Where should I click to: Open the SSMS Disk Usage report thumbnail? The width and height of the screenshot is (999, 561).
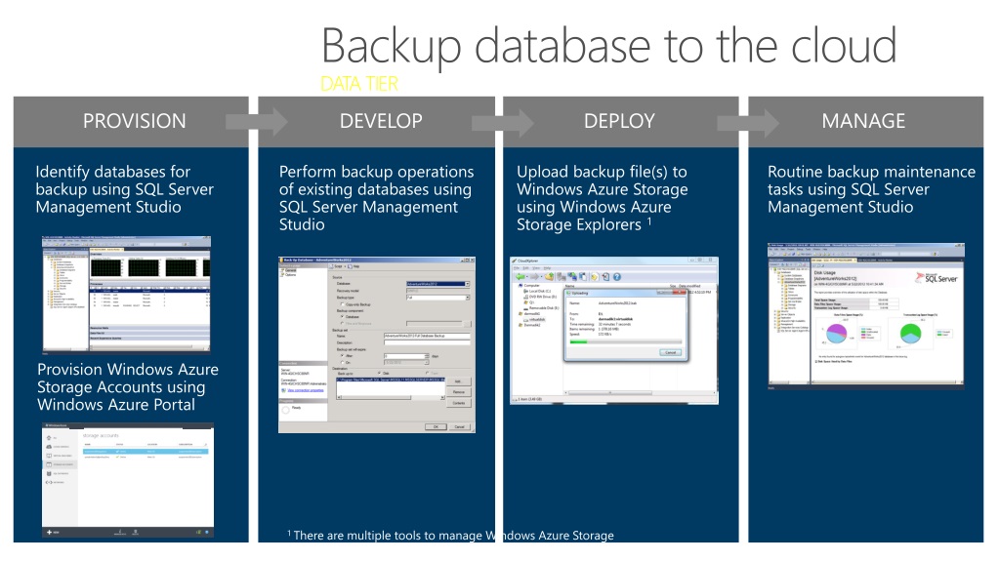pyautogui.click(x=866, y=314)
